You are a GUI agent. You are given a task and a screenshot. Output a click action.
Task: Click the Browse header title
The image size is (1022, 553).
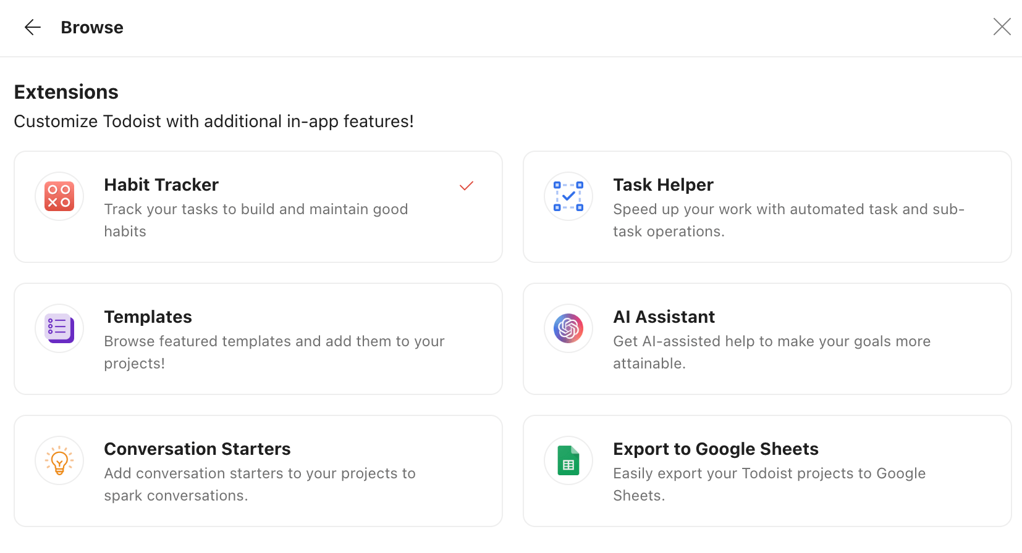(x=92, y=27)
